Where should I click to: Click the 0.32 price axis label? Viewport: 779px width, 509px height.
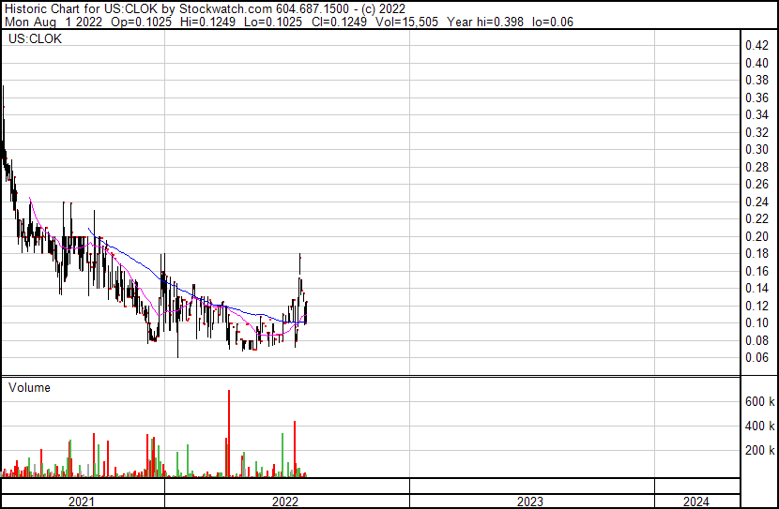[757, 132]
